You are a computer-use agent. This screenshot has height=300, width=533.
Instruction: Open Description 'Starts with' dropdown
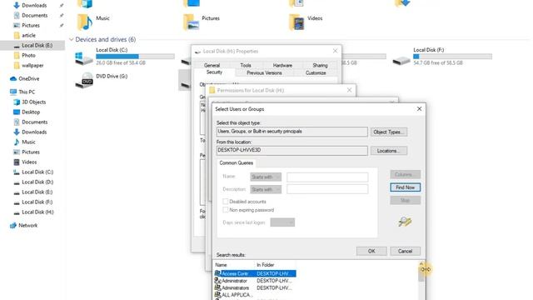pyautogui.click(x=266, y=189)
